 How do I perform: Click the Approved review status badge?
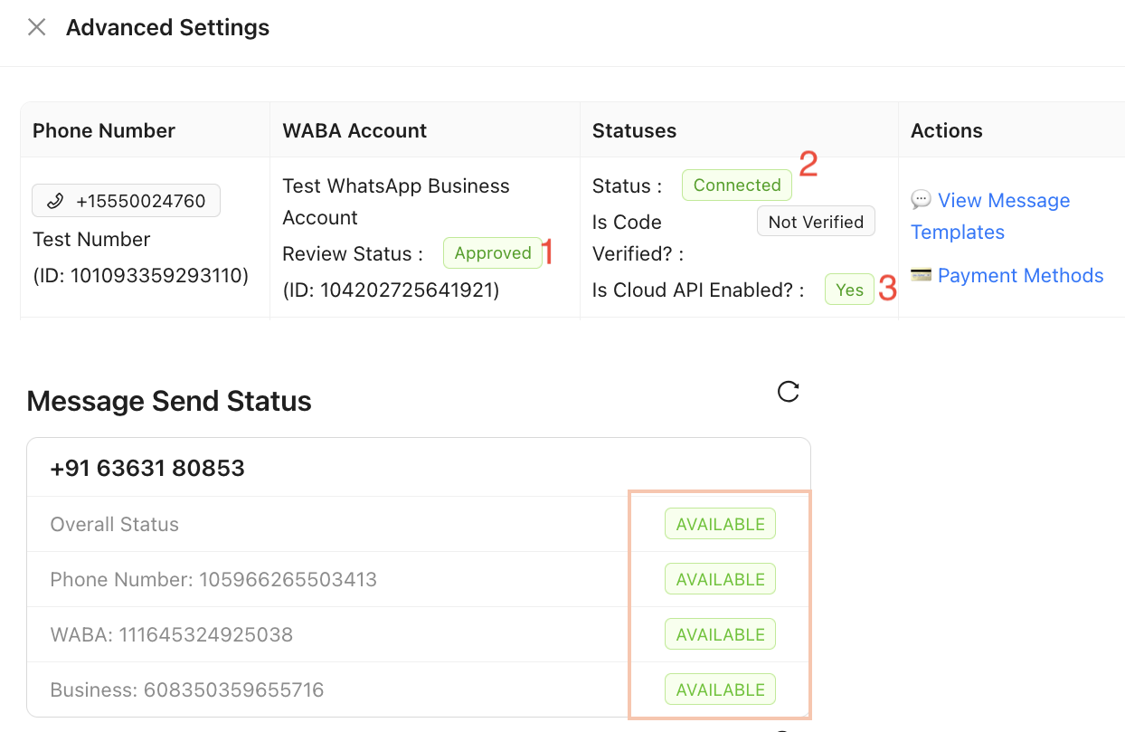(493, 252)
